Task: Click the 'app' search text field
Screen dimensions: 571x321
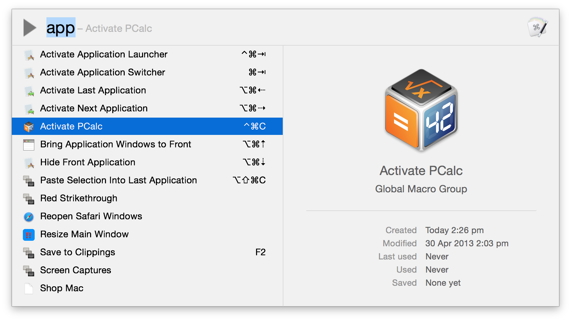Action: 61,28
